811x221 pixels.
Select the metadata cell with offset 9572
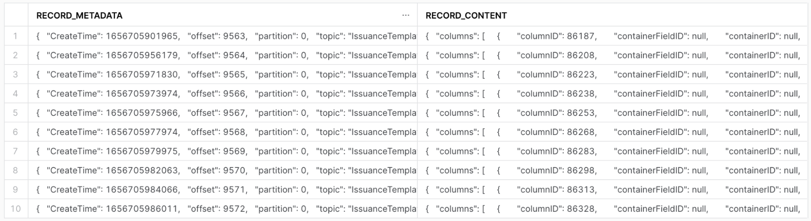pos(222,209)
